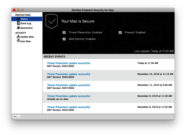Viewport: 186px width, 135px height.
Task: Click the Event Log document icon
Action: click(x=18, y=23)
